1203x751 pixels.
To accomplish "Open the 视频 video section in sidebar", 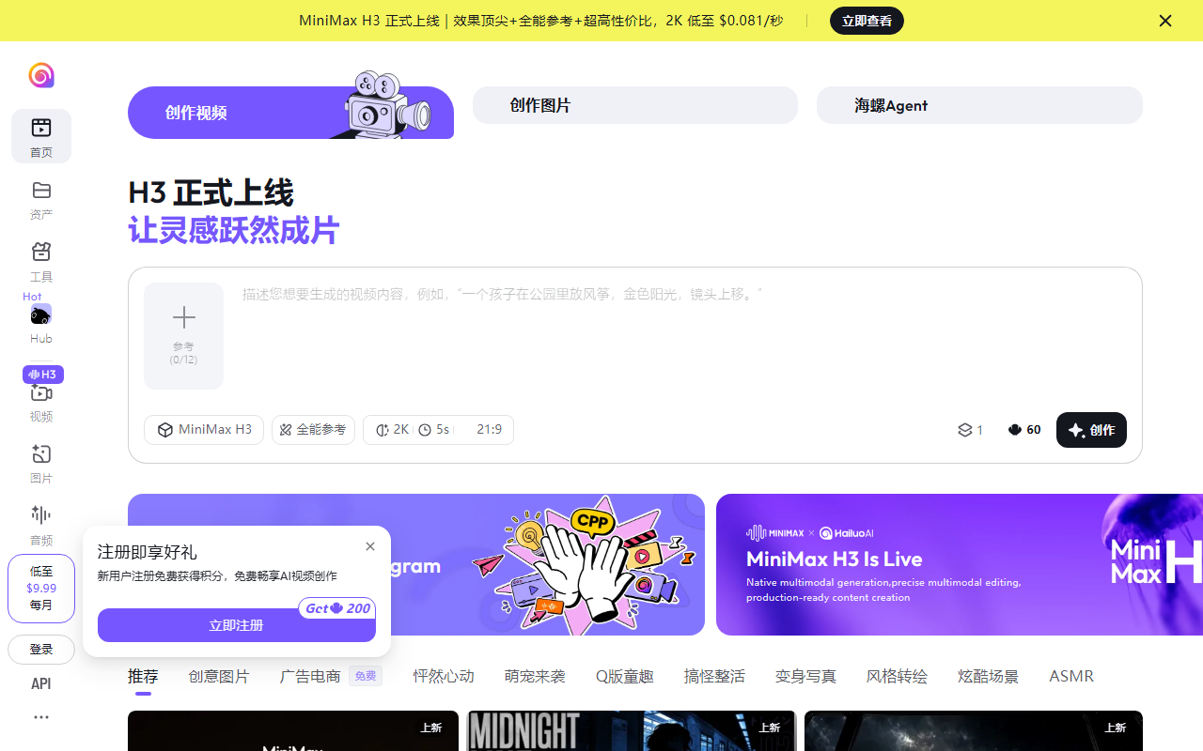I will coord(41,402).
